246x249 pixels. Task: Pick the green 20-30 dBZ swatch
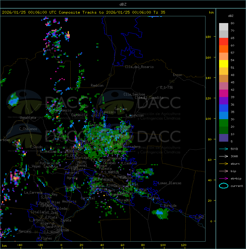click(224, 123)
